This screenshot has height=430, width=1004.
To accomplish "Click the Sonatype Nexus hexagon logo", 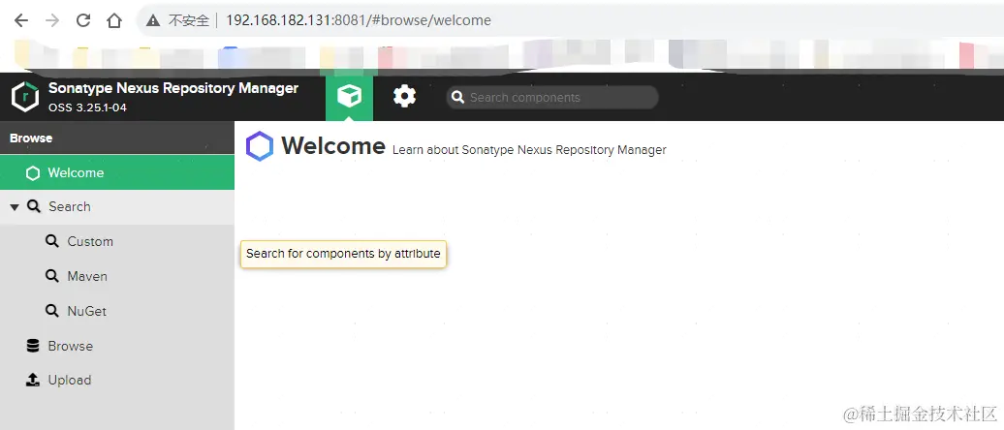I will pyautogui.click(x=25, y=97).
